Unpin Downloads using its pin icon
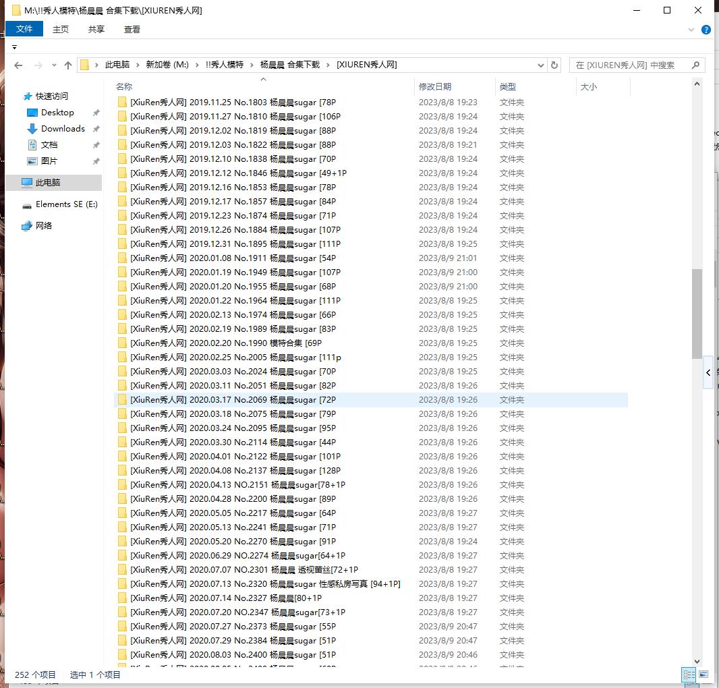 point(96,129)
